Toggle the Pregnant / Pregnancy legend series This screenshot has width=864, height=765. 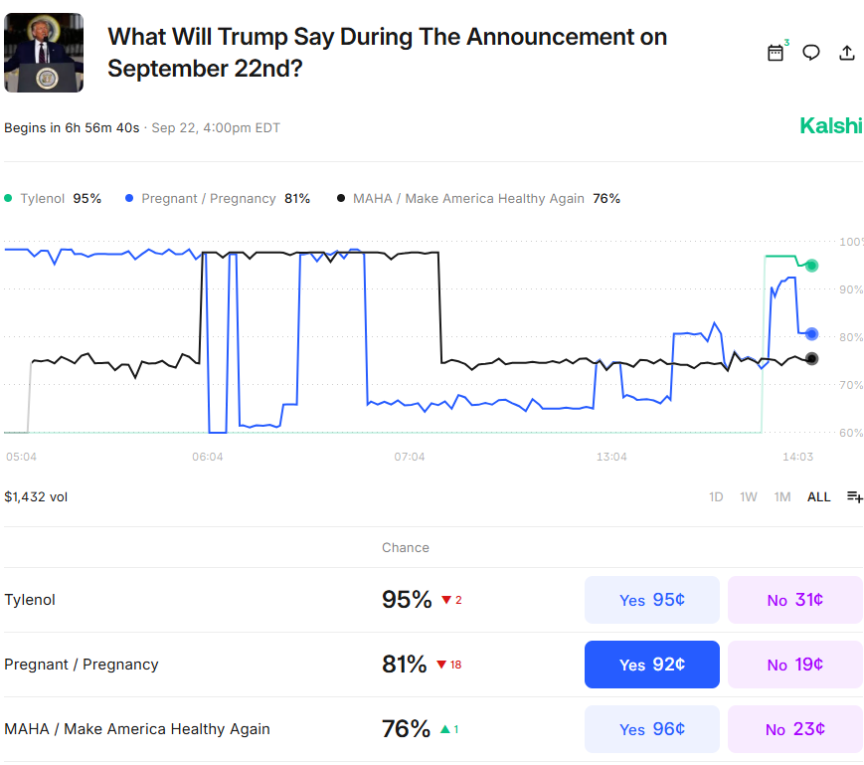pyautogui.click(x=218, y=198)
